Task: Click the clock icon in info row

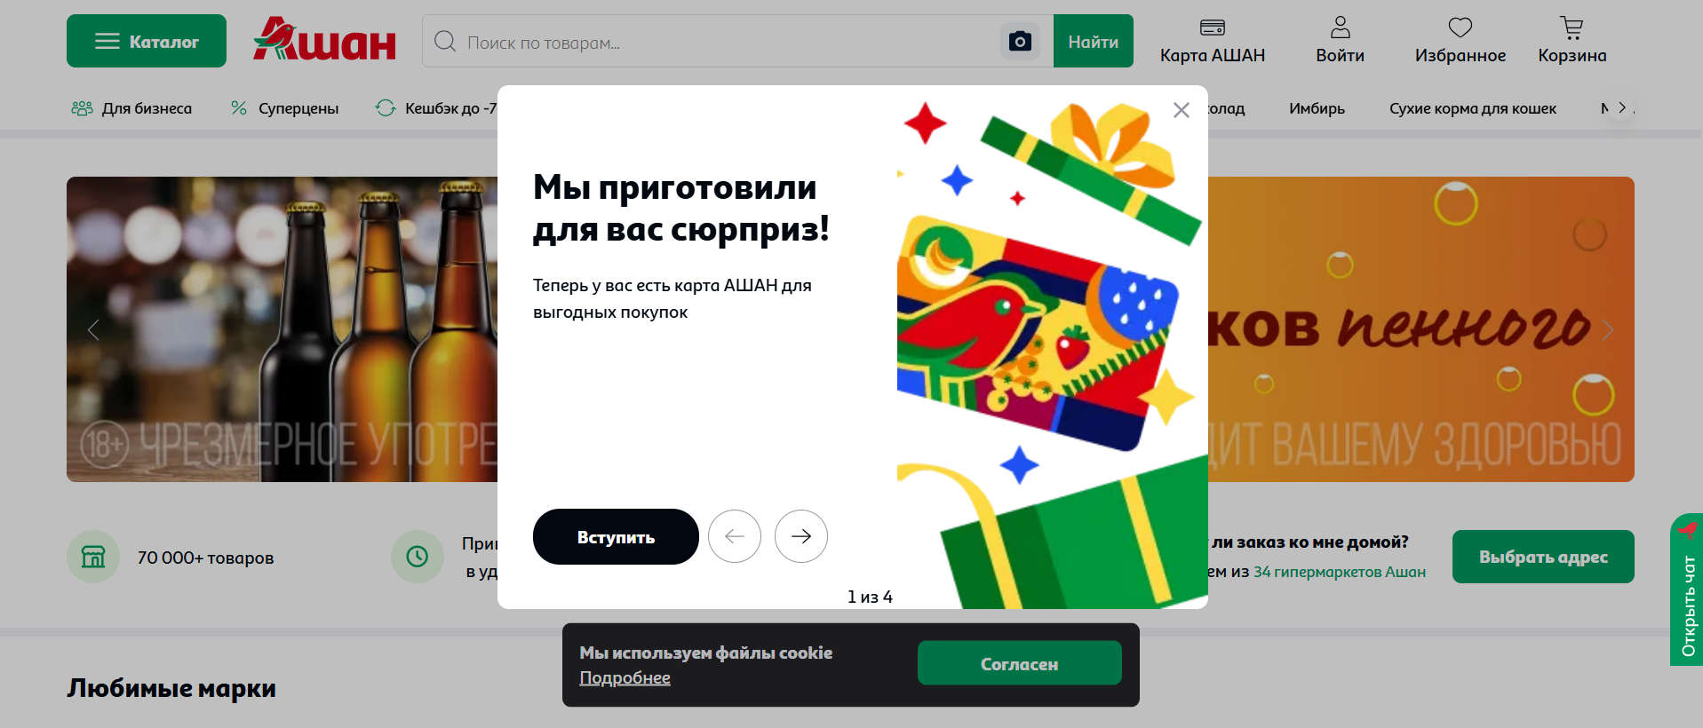Action: click(x=418, y=557)
